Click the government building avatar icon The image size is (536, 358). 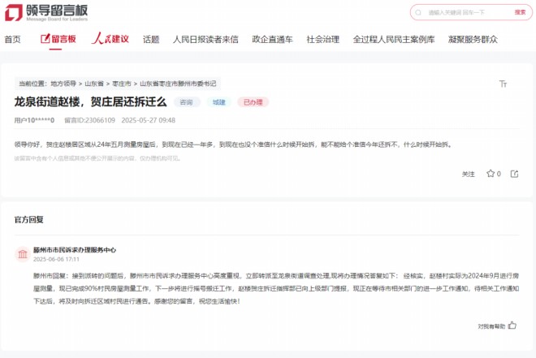[x=21, y=255]
